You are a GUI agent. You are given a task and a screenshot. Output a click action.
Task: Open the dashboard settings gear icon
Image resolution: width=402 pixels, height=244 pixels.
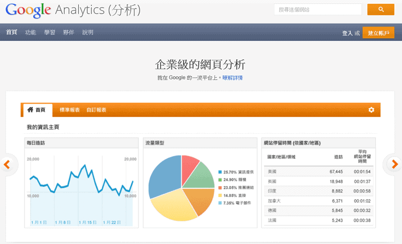[371, 110]
